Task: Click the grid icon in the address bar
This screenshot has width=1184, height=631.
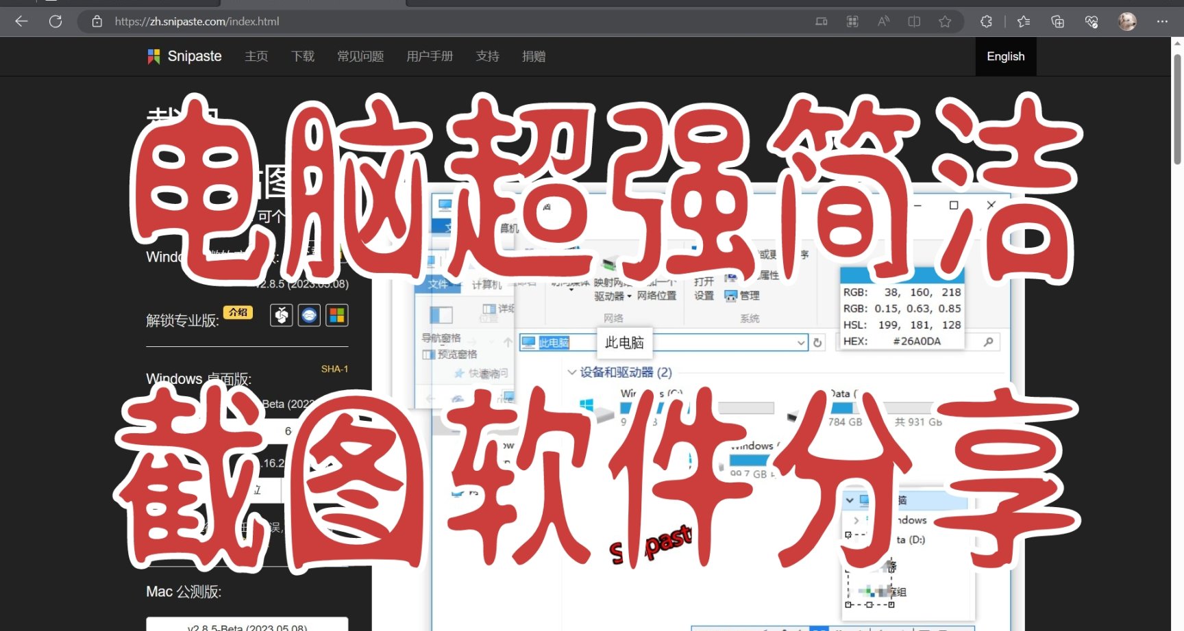Action: (852, 21)
